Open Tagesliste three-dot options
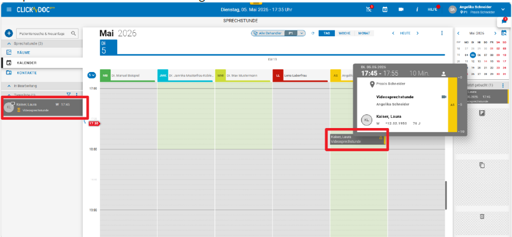 point(77,95)
